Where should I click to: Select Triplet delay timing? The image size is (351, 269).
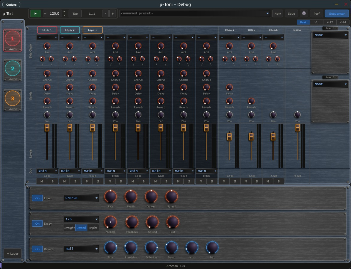point(93,228)
